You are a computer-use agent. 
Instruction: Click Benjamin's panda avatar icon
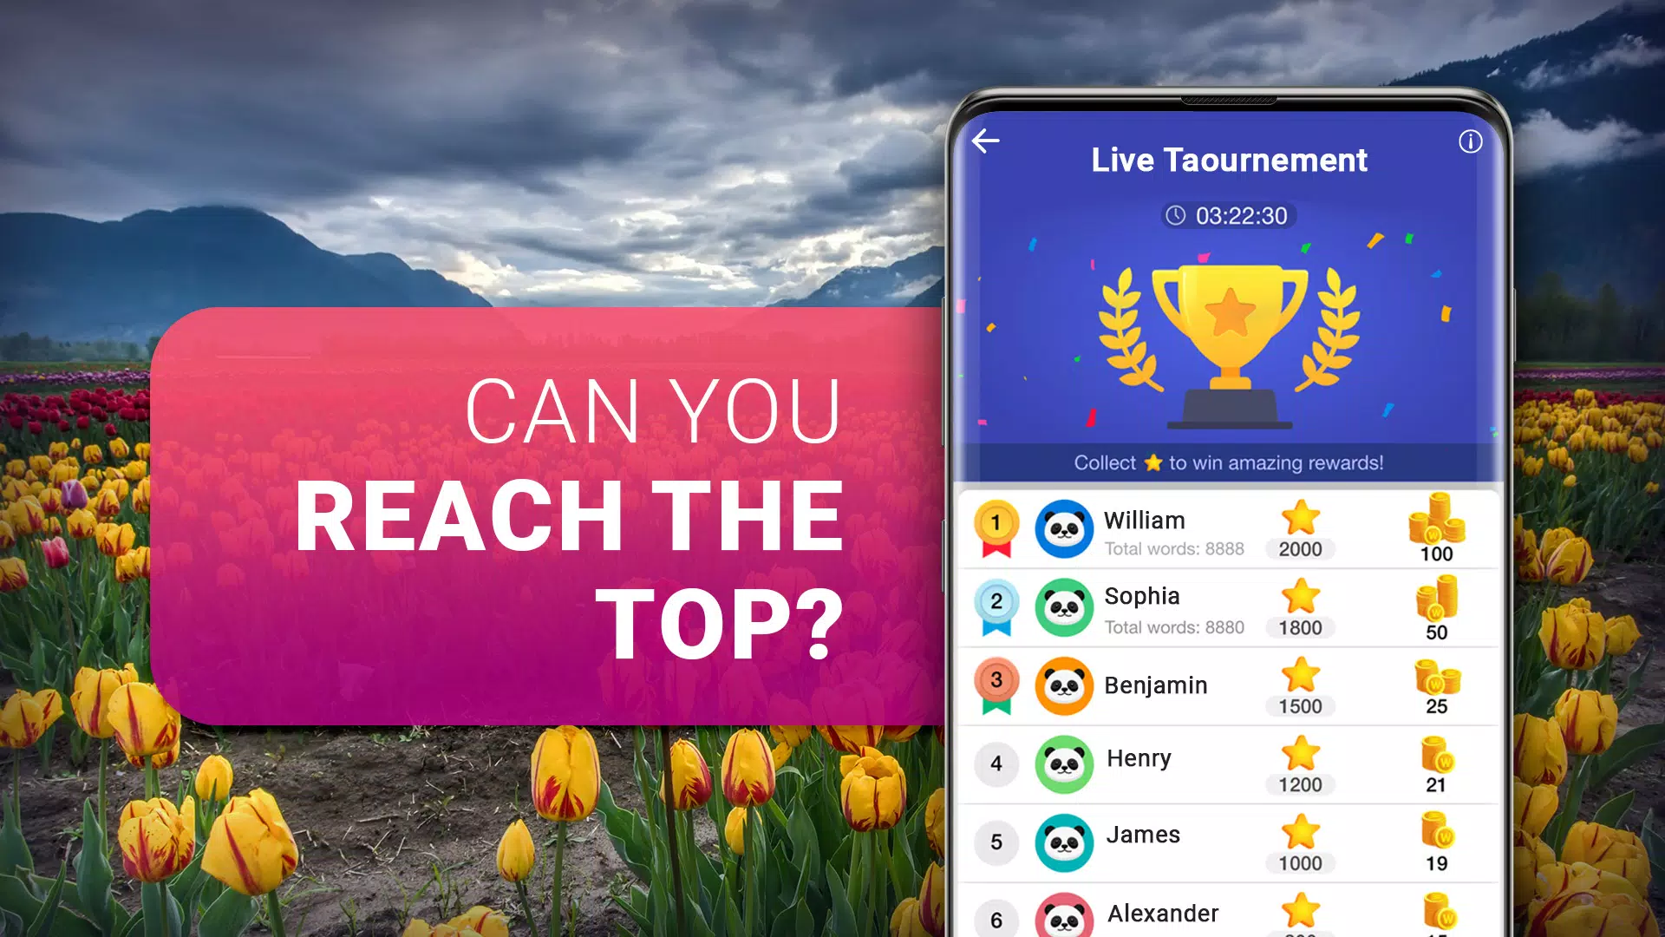click(1063, 686)
